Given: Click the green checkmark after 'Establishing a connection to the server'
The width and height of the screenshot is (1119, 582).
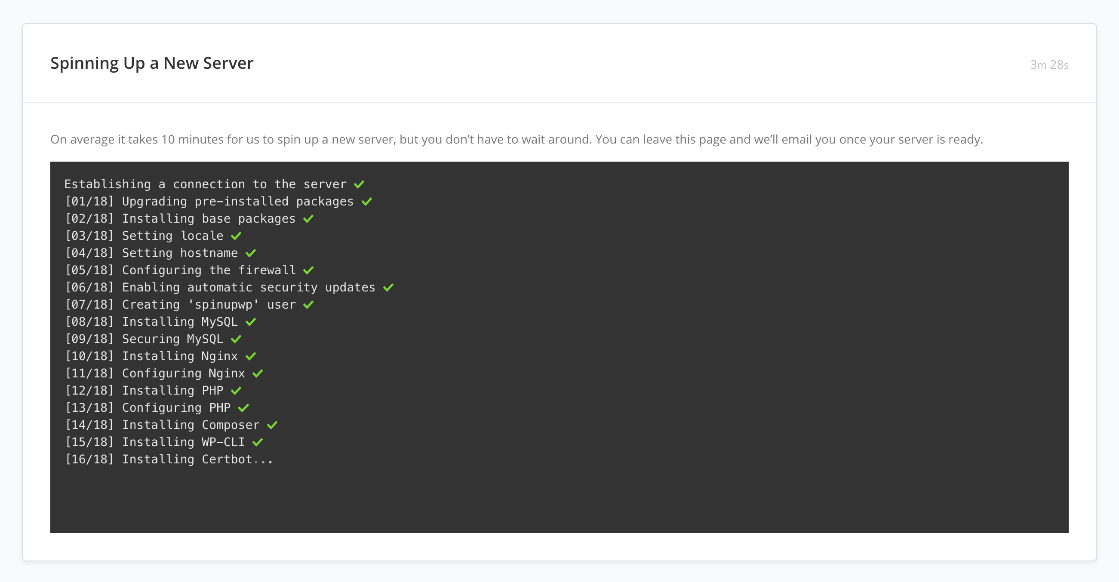Looking at the screenshot, I should [x=359, y=184].
